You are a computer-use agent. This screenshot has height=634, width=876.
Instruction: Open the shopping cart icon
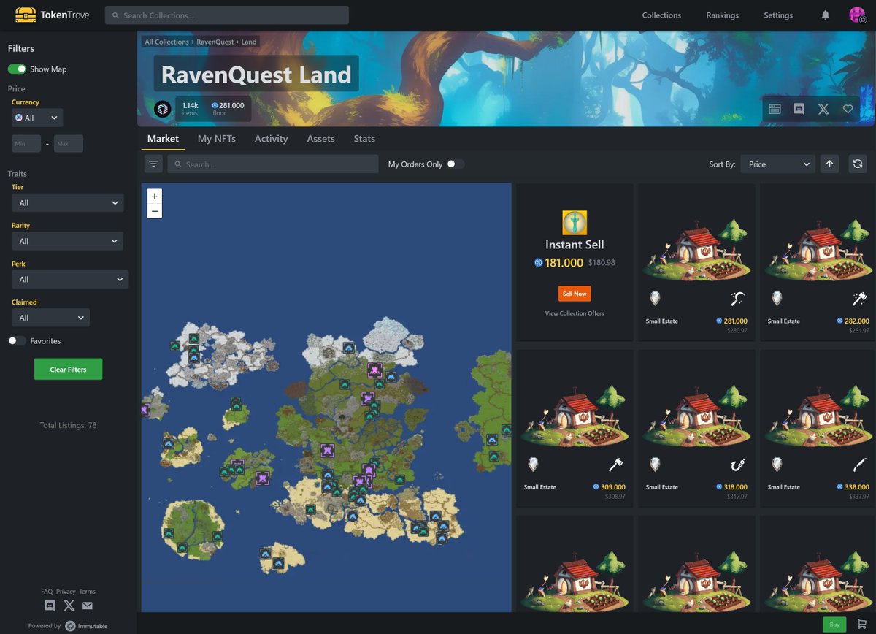[x=861, y=625]
